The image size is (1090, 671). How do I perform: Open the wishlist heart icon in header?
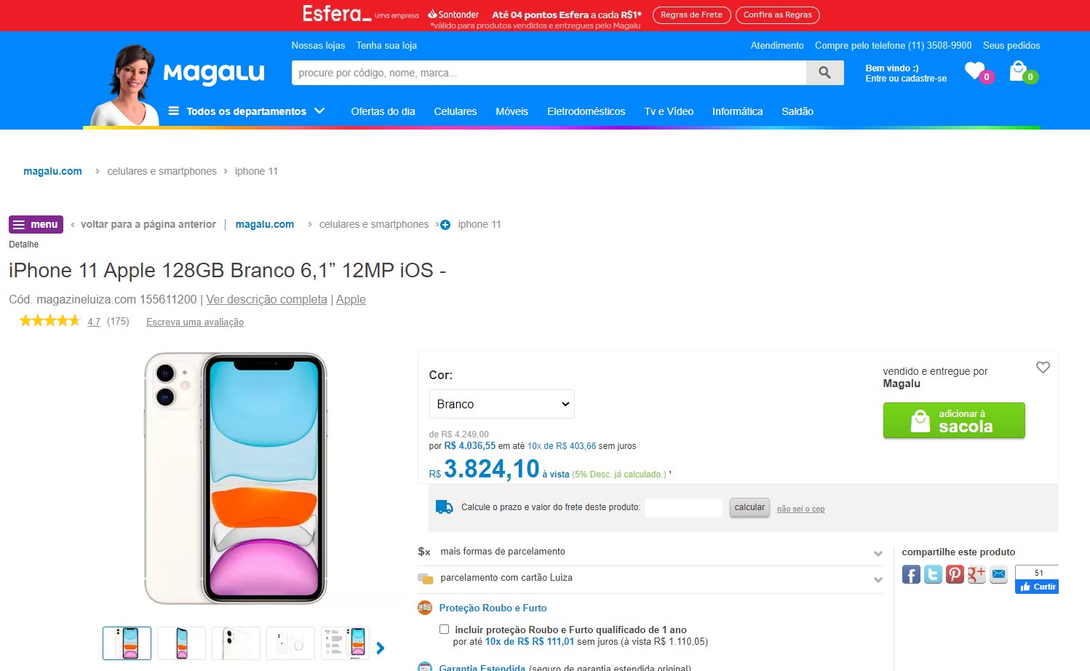975,71
